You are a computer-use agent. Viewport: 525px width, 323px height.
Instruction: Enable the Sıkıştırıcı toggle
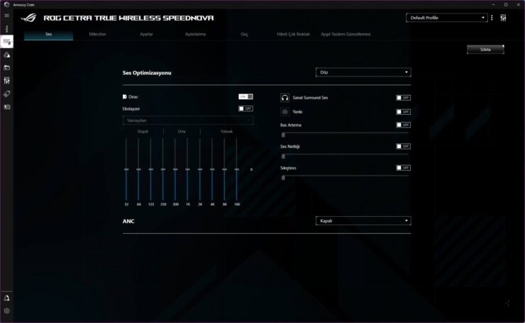pos(403,167)
